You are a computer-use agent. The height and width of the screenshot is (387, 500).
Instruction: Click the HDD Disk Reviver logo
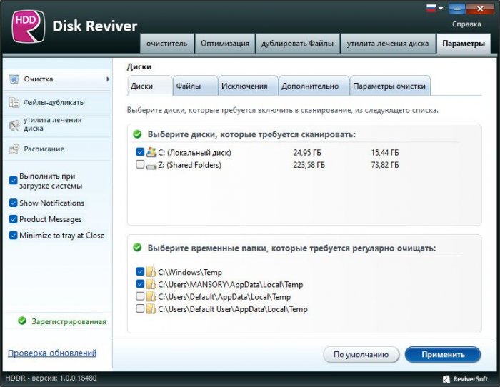29,26
